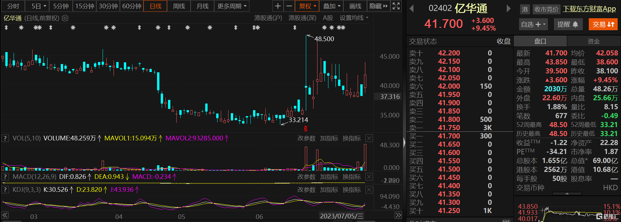Screen dimensions: 621x222
Task: Open the 设置均线 dropdown
Action: tap(354, 18)
